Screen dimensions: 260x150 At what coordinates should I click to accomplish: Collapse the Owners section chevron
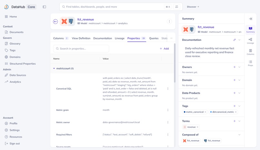[x=239, y=67]
